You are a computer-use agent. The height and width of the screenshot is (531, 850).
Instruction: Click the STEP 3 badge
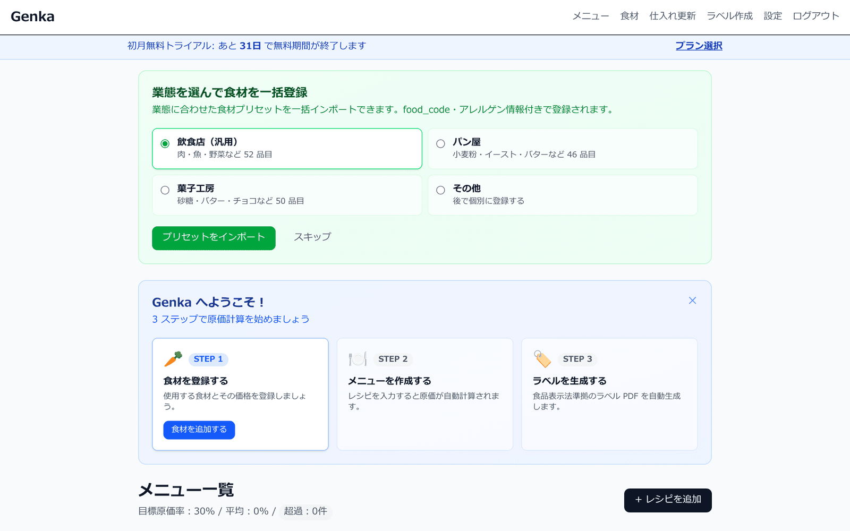pos(577,359)
